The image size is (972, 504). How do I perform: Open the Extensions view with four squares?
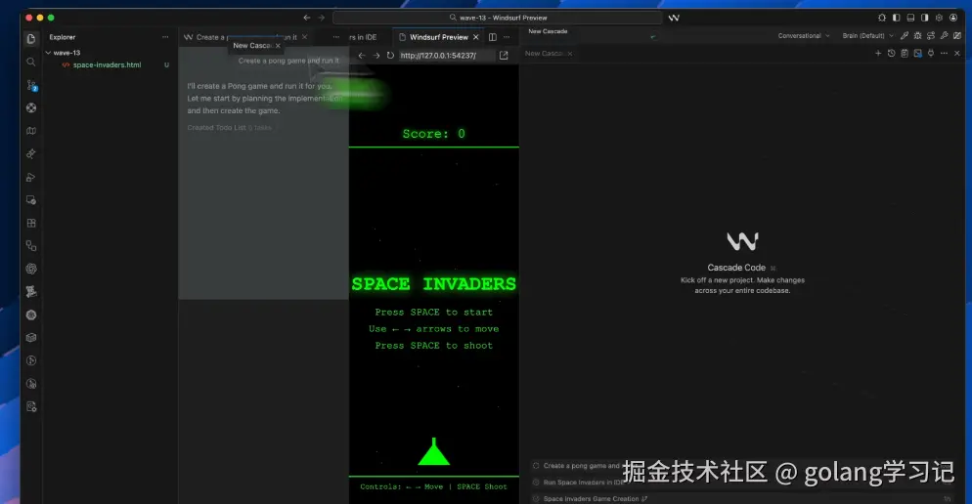pyautogui.click(x=31, y=223)
